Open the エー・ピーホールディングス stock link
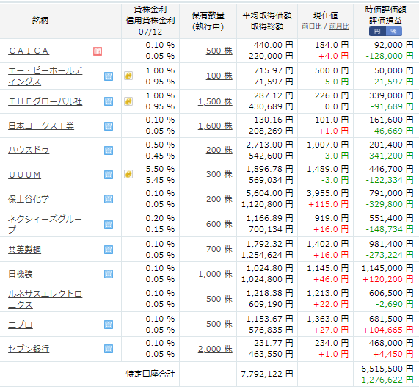419x387 pixels. click(x=45, y=76)
